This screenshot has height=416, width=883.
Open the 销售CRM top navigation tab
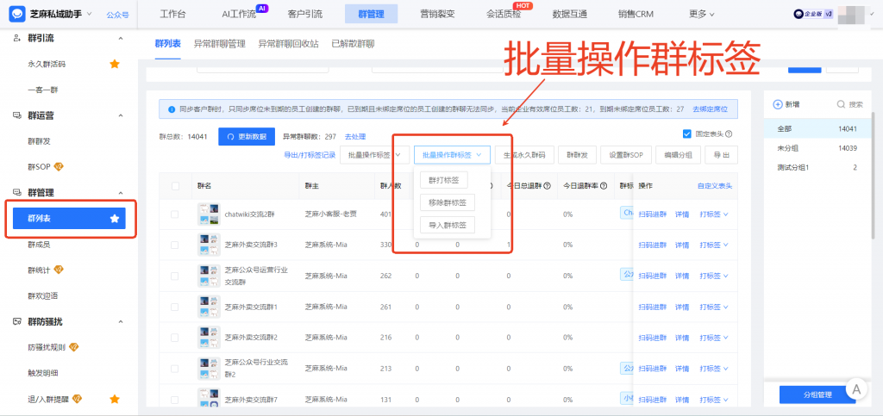click(636, 14)
